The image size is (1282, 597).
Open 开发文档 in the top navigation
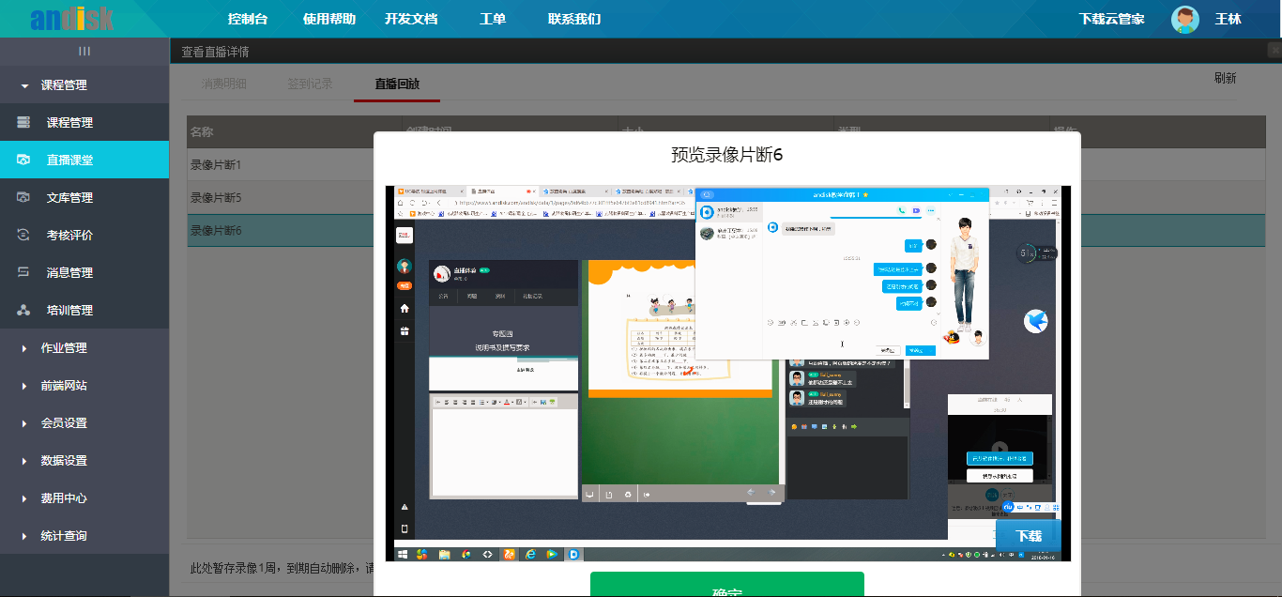(x=411, y=19)
